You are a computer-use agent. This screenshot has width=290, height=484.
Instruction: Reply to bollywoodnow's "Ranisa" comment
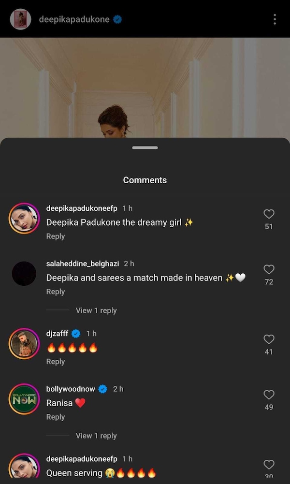(56, 417)
